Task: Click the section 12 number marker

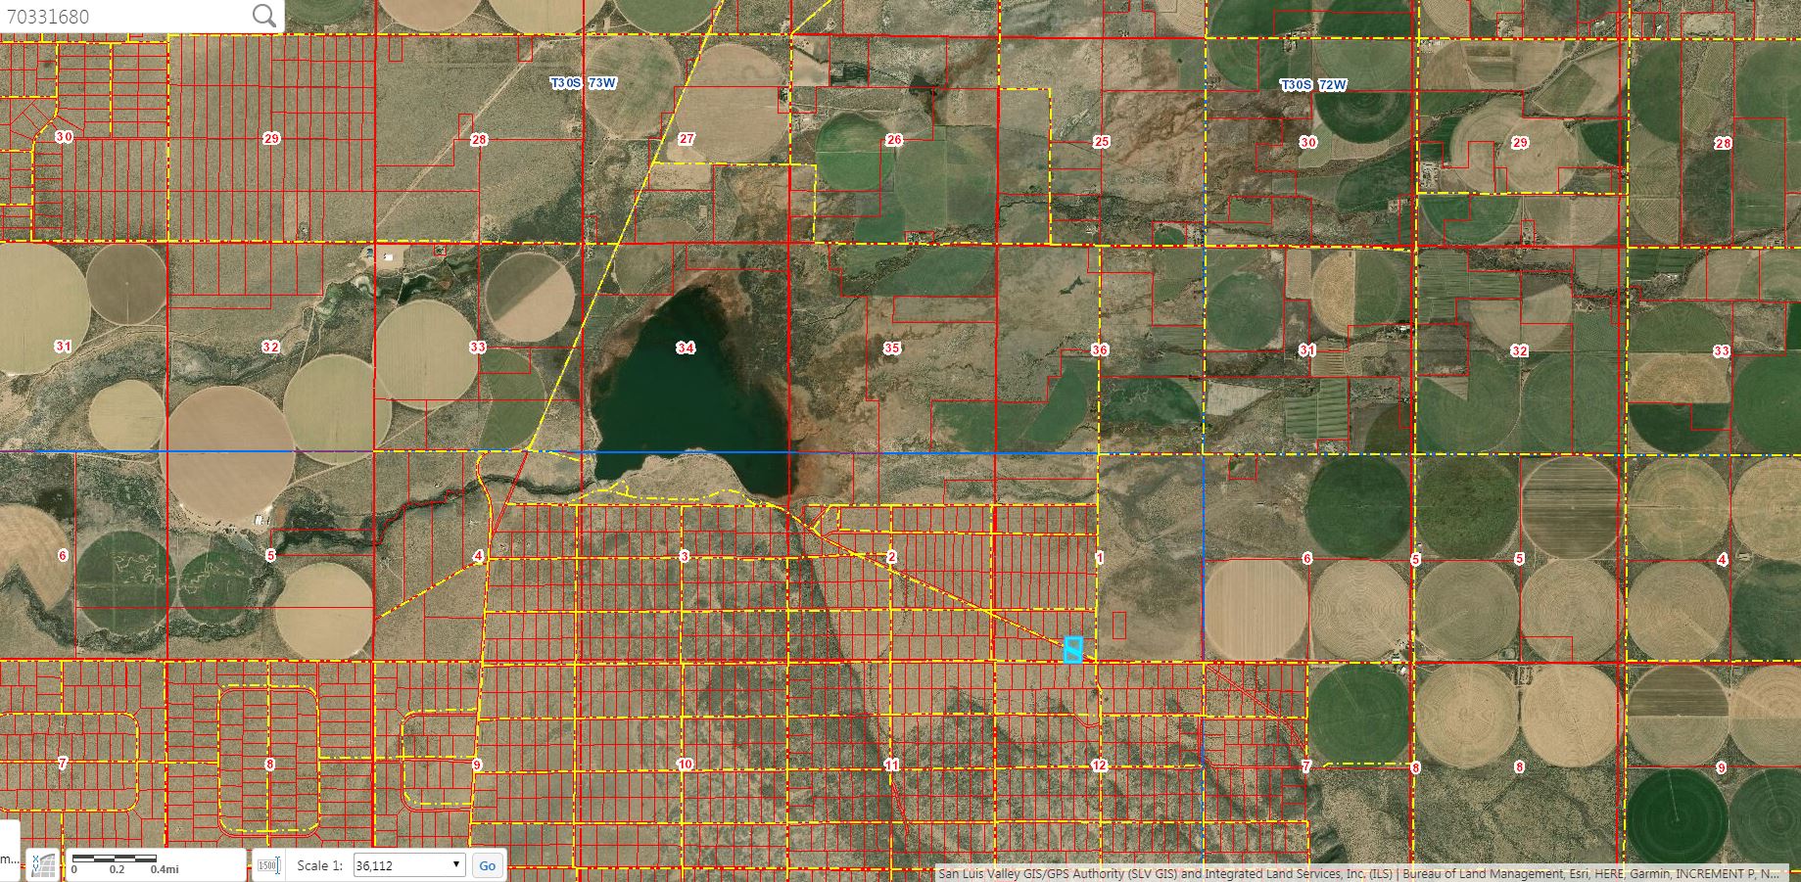Action: point(1099,765)
